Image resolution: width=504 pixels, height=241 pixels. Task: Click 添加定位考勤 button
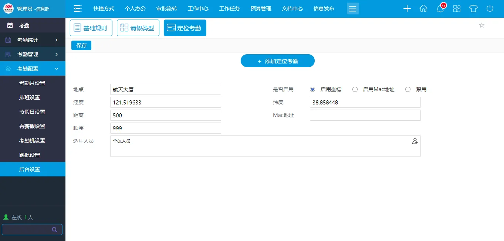(277, 61)
